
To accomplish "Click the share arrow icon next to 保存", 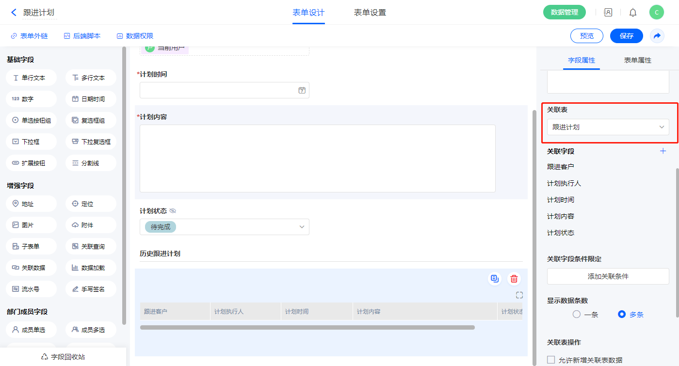I will tap(657, 36).
